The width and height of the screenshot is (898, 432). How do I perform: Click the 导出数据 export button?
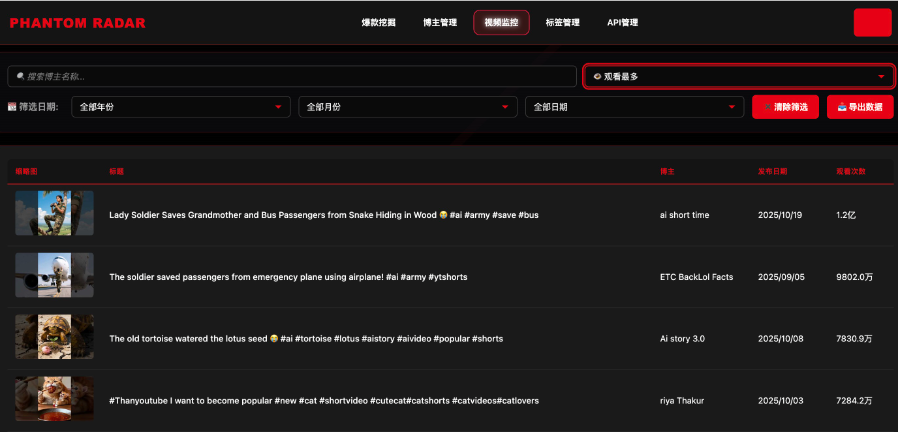tap(859, 107)
